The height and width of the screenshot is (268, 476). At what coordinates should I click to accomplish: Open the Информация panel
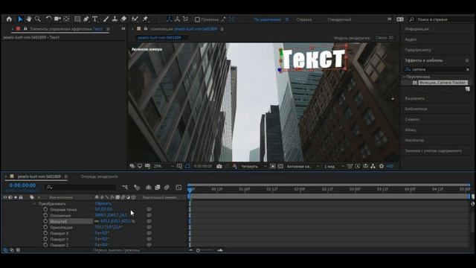[x=416, y=29]
